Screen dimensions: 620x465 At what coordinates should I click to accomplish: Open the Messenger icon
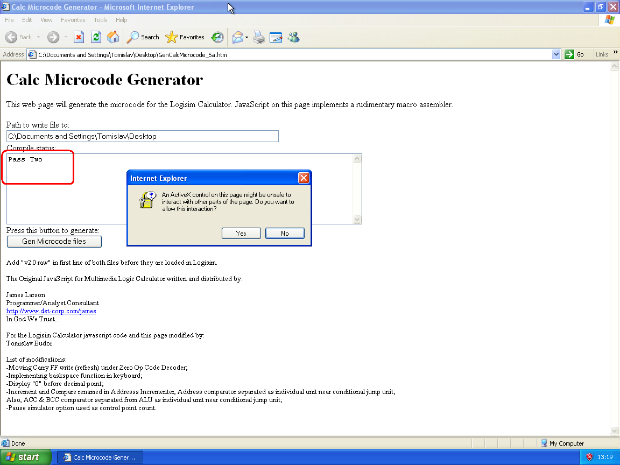pos(293,37)
